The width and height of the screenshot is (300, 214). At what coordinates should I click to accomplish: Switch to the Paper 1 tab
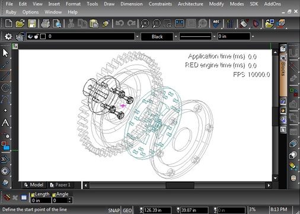click(60, 185)
